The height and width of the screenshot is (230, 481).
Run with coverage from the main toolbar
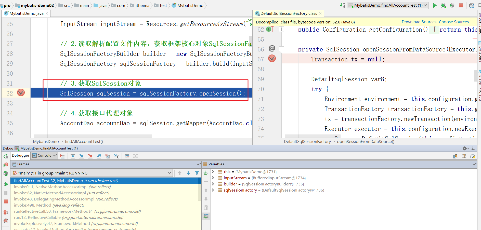pyautogui.click(x=452, y=5)
